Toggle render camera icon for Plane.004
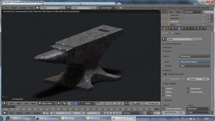The height and width of the screenshot is (121, 215). pyautogui.click(x=210, y=22)
